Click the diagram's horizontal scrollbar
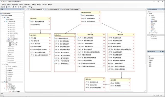This screenshot has width=165, height=97. coord(80,92)
